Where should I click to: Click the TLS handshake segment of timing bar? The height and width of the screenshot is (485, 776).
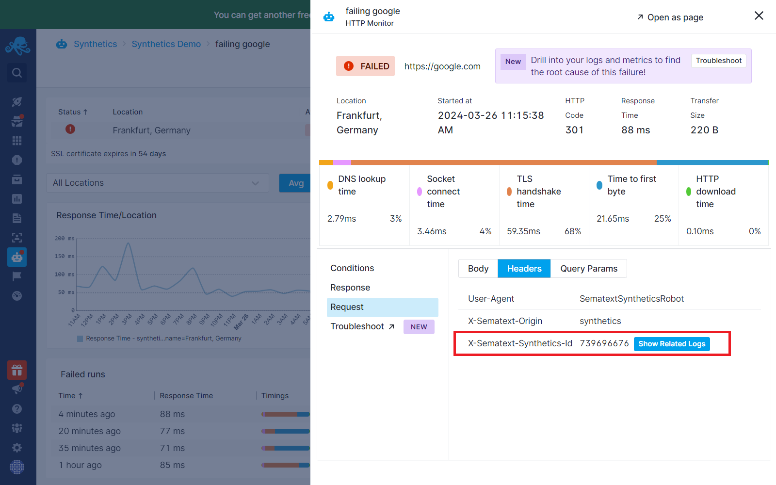503,162
